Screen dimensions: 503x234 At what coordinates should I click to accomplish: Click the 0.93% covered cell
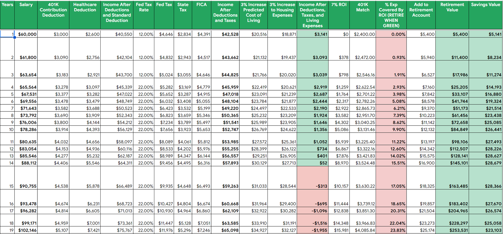(391, 49)
